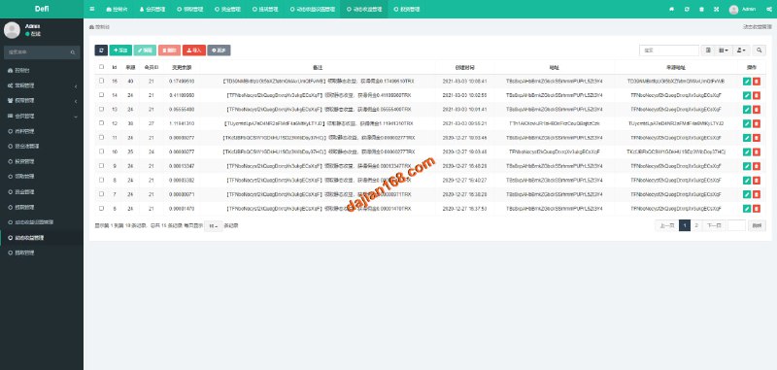Screen dimensions: 777x370
Task: Toggle fullscreen with the expand-arrows icon
Action: pos(716,9)
